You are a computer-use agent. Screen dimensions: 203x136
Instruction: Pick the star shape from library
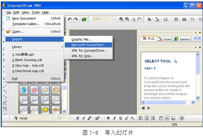pyautogui.click(x=45, y=90)
